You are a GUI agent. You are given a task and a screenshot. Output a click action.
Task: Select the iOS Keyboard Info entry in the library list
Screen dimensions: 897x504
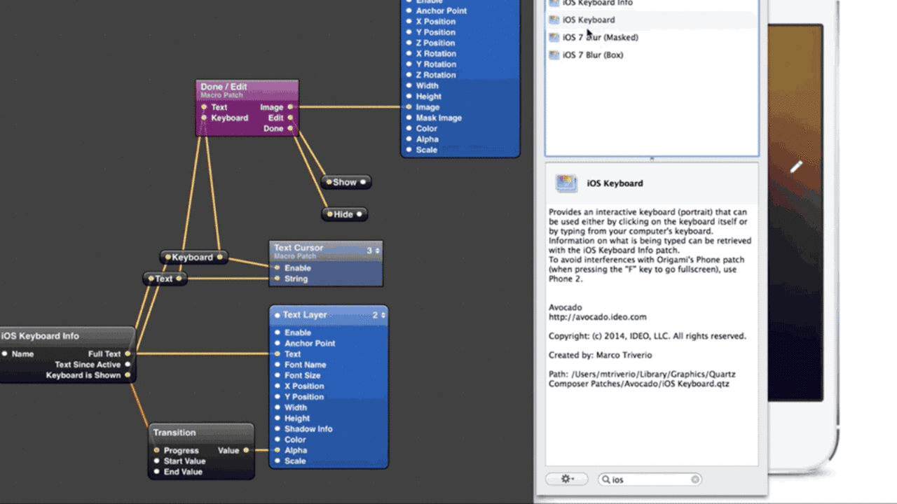597,3
